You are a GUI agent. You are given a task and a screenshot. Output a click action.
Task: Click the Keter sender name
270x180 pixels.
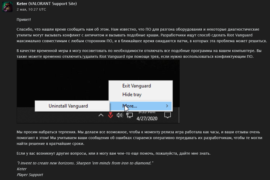click(x=22, y=4)
